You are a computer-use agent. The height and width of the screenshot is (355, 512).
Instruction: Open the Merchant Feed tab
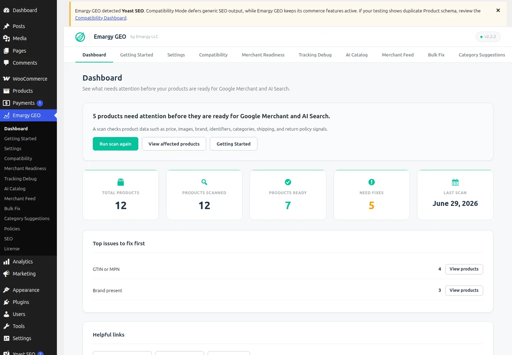coord(398,55)
